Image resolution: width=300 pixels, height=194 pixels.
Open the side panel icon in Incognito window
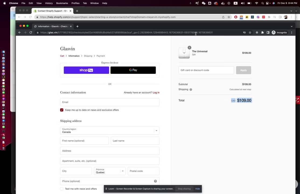(x=268, y=33)
